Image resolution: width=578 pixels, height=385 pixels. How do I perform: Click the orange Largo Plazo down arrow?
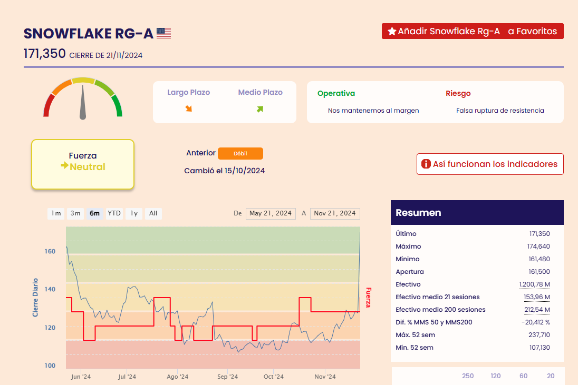point(188,108)
